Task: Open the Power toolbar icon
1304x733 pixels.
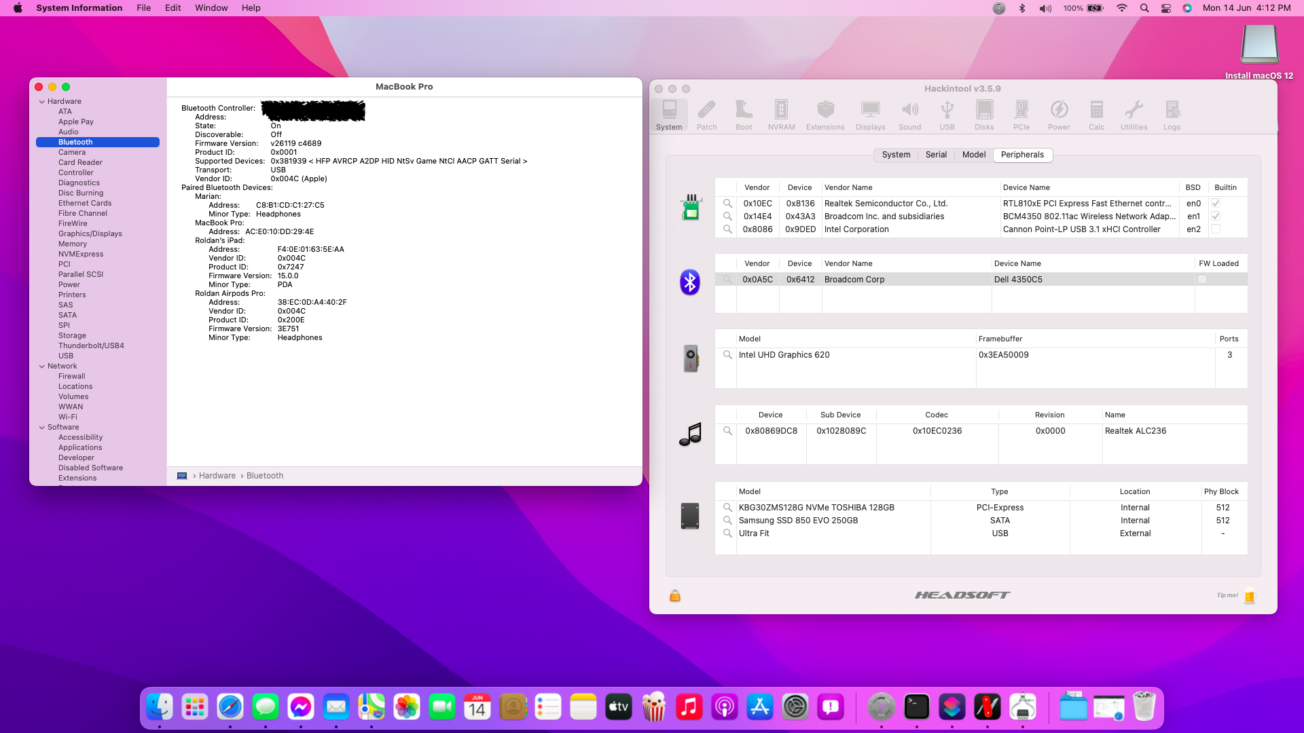Action: pyautogui.click(x=1059, y=115)
